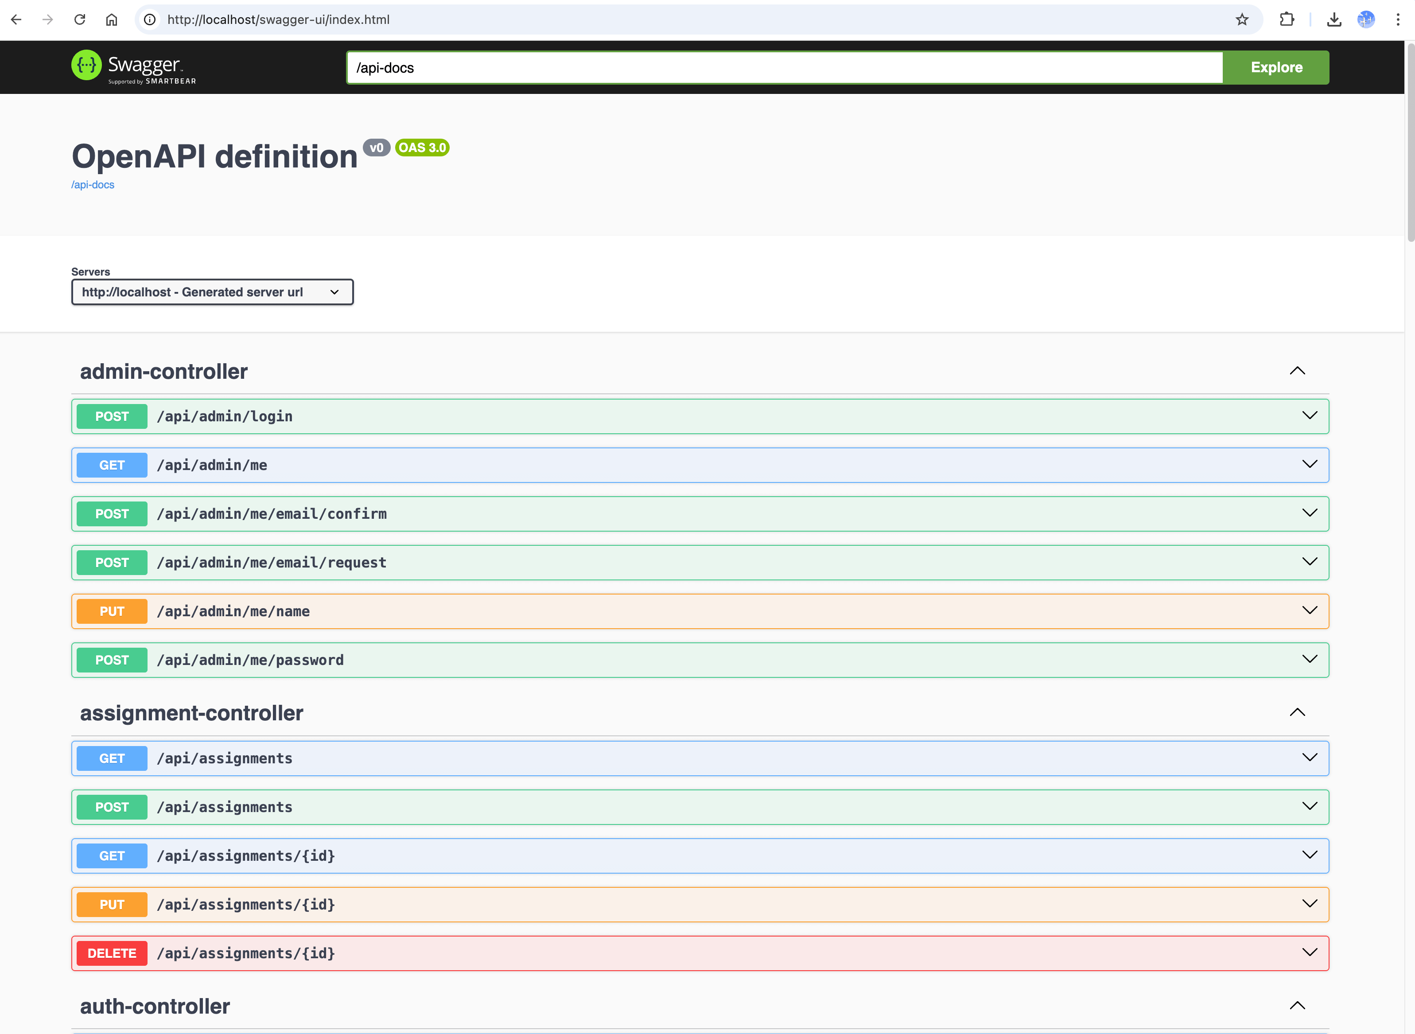The width and height of the screenshot is (1415, 1034).
Task: Collapse the auth-controller section
Action: (x=1297, y=1005)
